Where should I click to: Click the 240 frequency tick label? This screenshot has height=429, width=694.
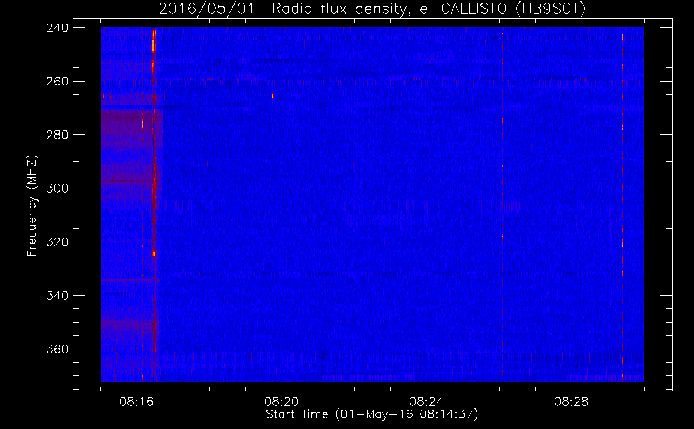[x=57, y=28]
